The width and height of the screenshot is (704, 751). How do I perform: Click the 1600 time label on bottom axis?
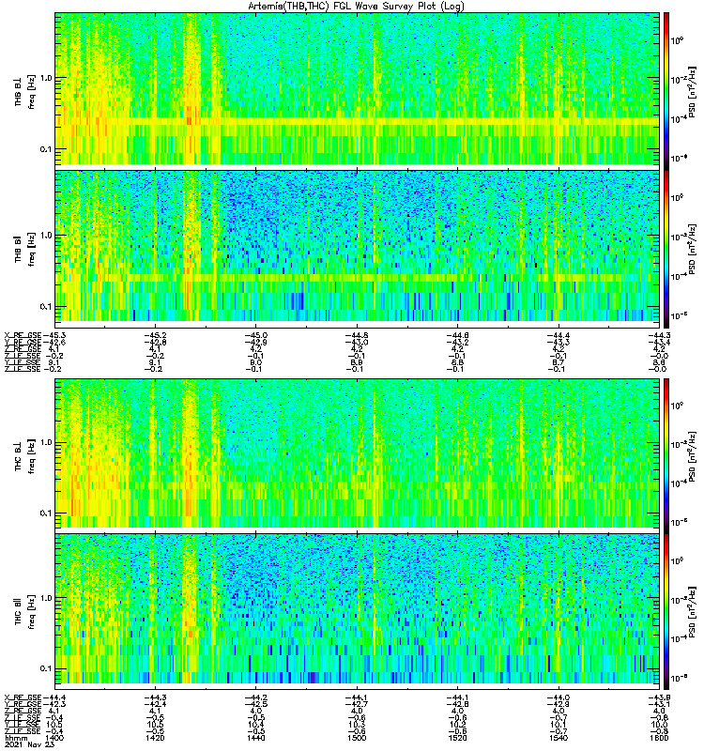(x=659, y=738)
